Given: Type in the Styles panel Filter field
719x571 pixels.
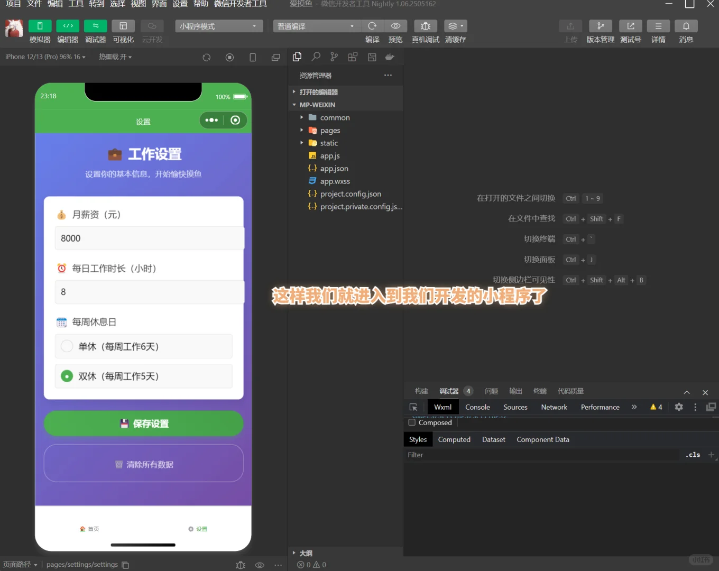Looking at the screenshot, I should click(529, 455).
